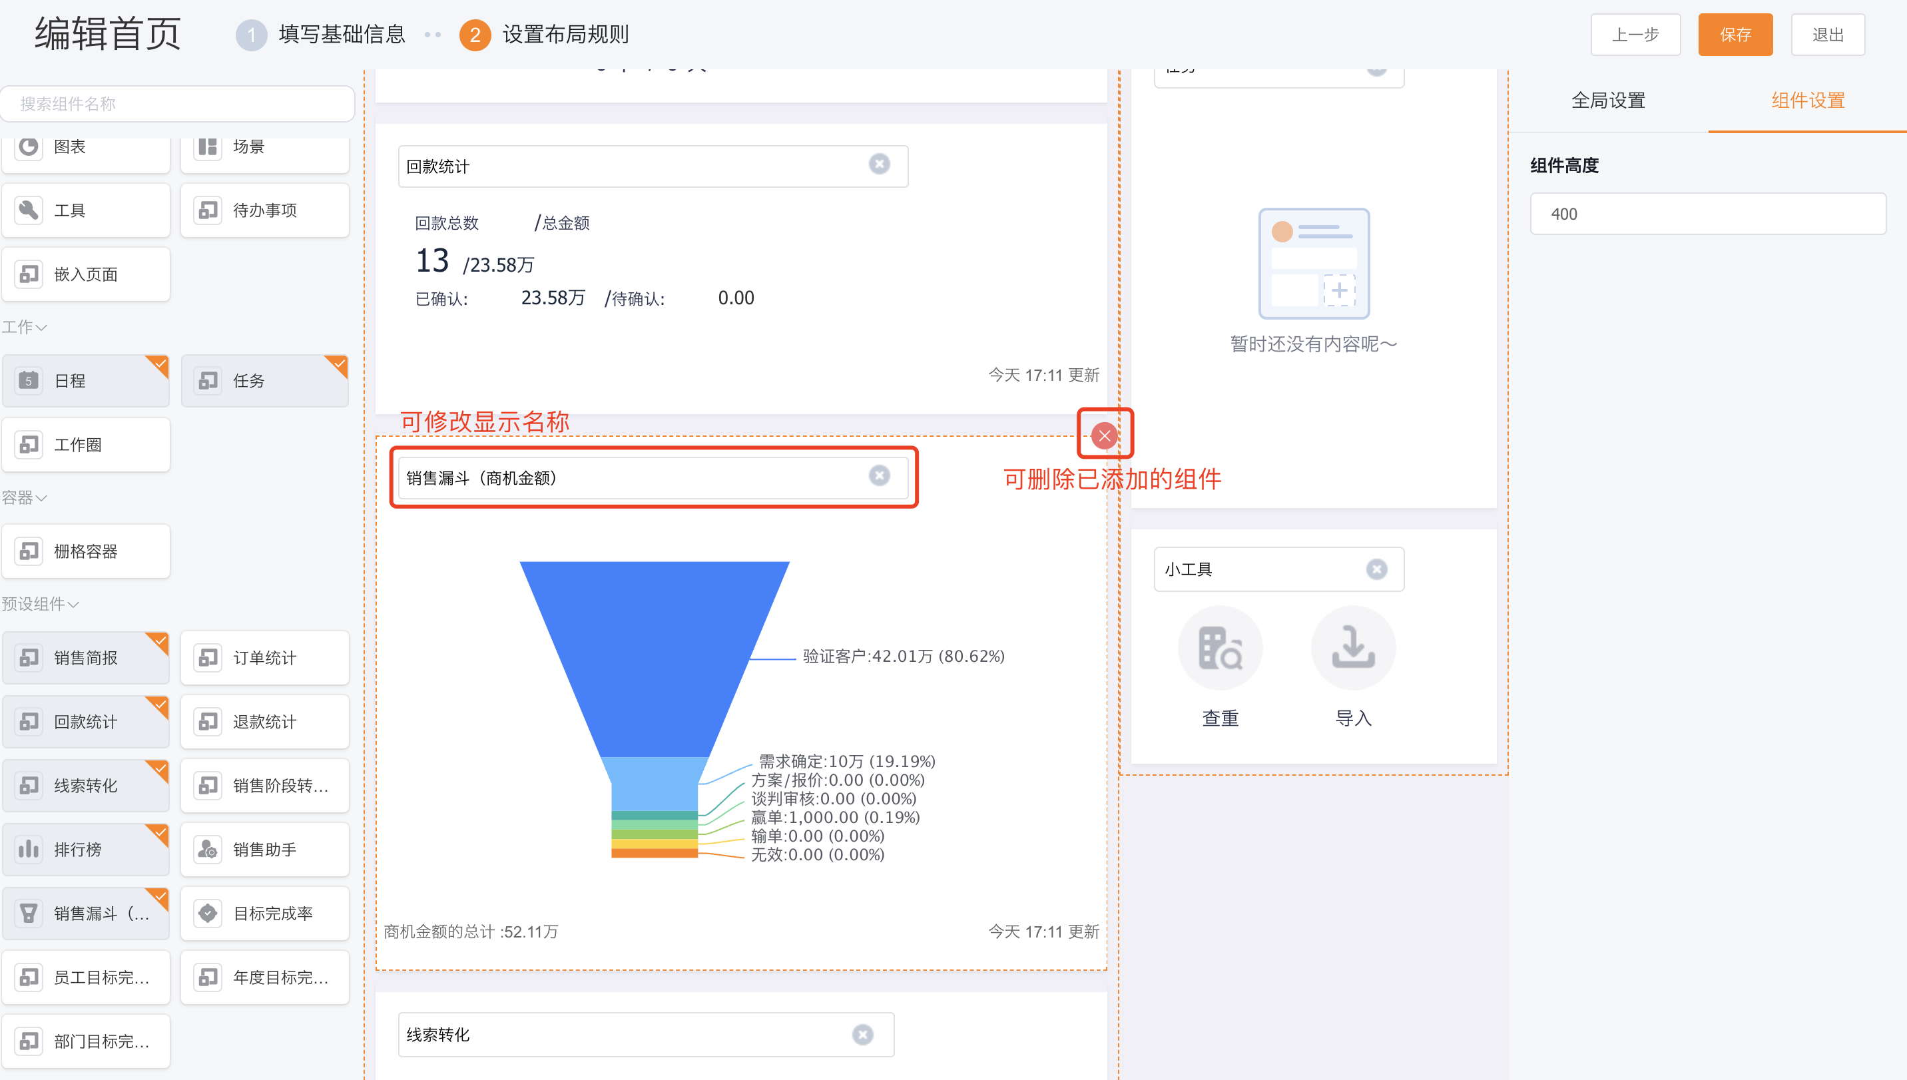Click the 上一步 button

click(1635, 35)
